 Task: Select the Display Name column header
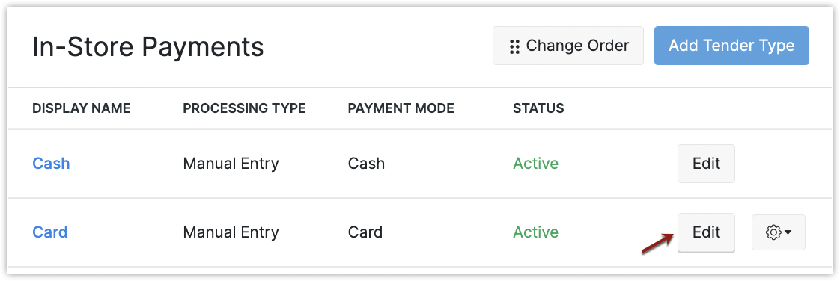click(81, 108)
